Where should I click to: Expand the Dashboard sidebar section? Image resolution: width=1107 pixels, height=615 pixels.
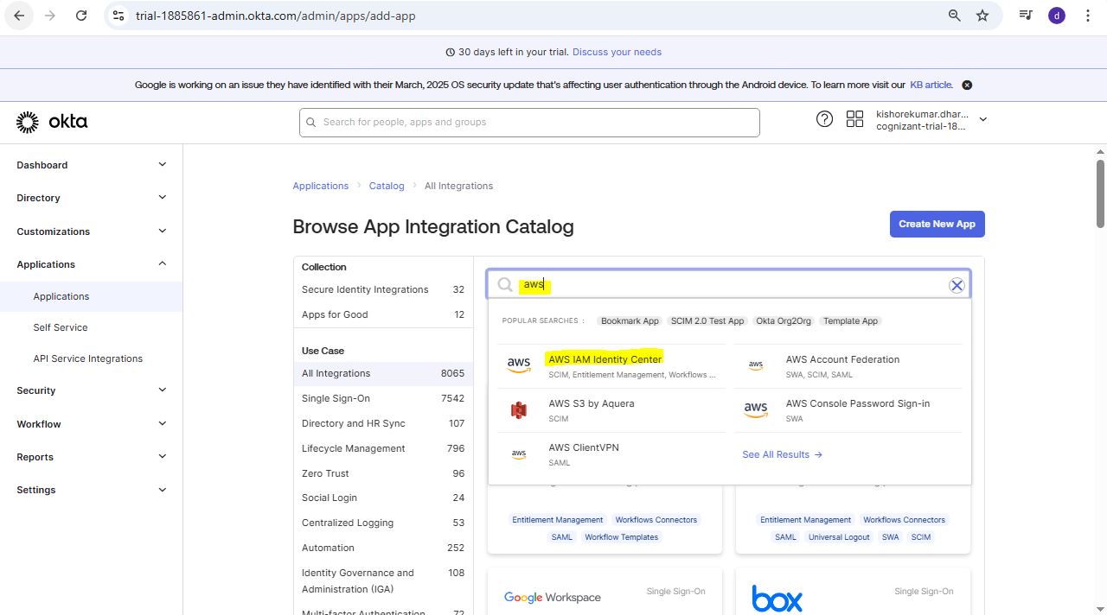(x=162, y=165)
